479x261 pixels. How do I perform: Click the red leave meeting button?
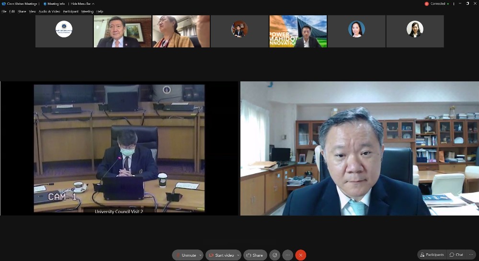coord(300,255)
